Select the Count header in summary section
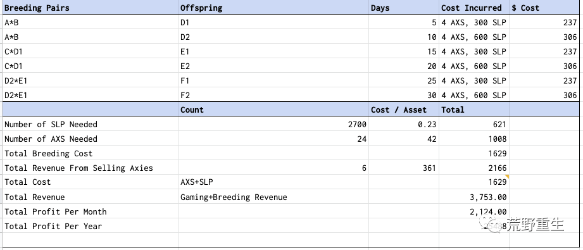 coord(273,109)
